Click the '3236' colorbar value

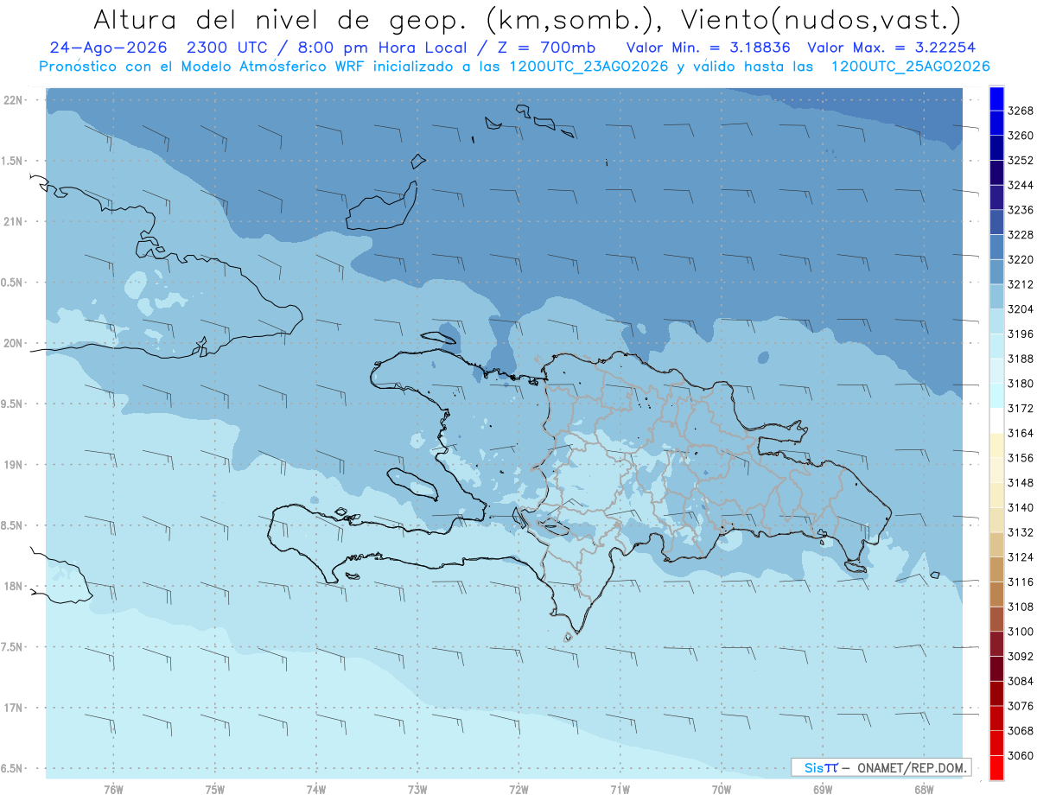[1021, 210]
